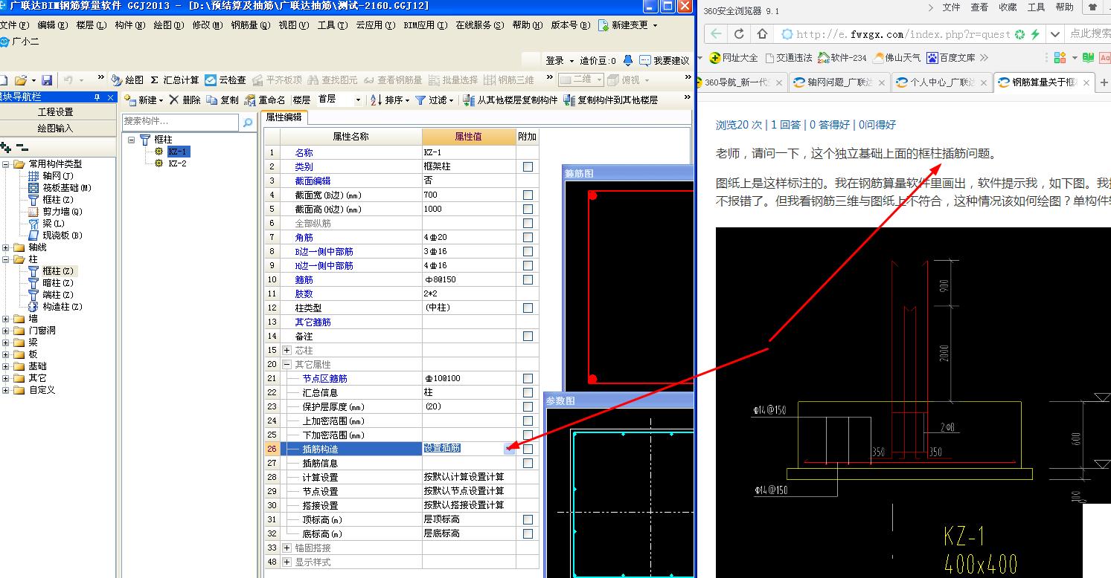Expand the 显示样式 property group
The image size is (1111, 578).
pos(287,562)
